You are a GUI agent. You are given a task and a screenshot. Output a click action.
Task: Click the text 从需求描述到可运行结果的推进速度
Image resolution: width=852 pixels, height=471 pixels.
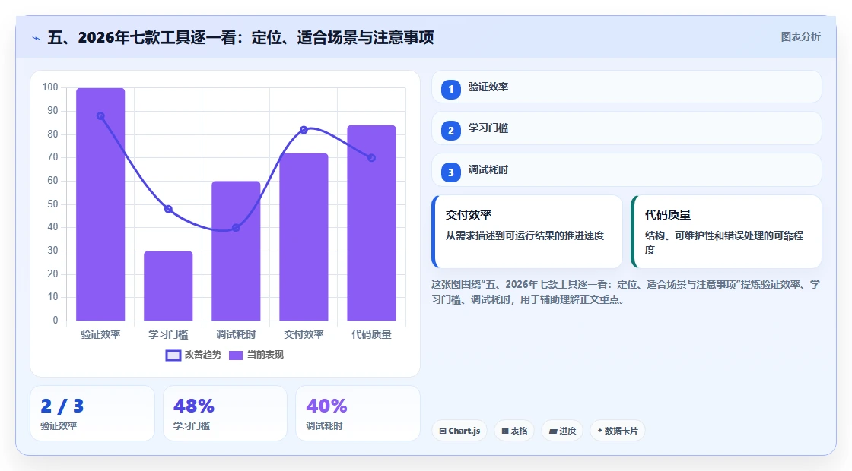(x=525, y=235)
